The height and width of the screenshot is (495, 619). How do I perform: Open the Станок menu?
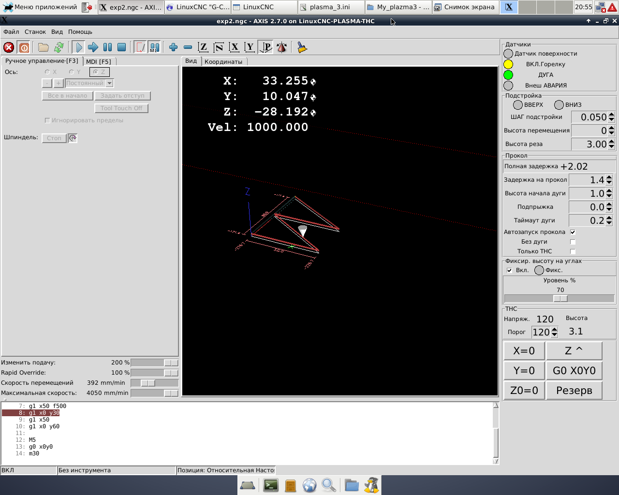coord(35,32)
